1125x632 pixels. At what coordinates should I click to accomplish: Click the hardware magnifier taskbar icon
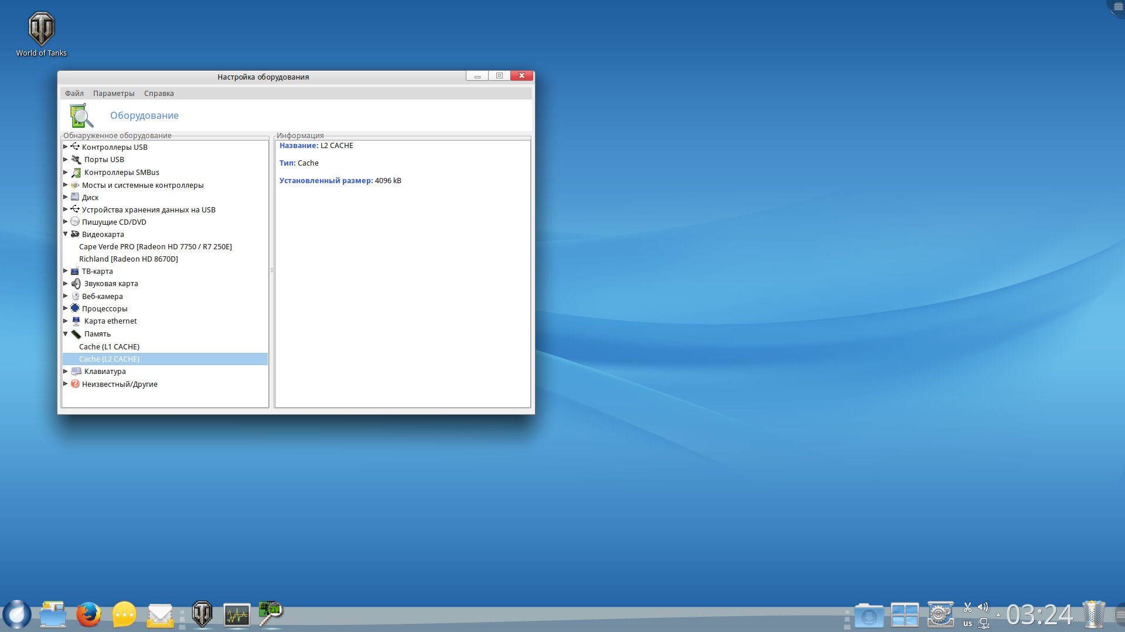[x=271, y=613]
